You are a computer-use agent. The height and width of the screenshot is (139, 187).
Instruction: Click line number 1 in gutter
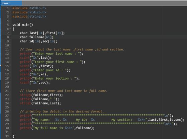pos(8,8)
